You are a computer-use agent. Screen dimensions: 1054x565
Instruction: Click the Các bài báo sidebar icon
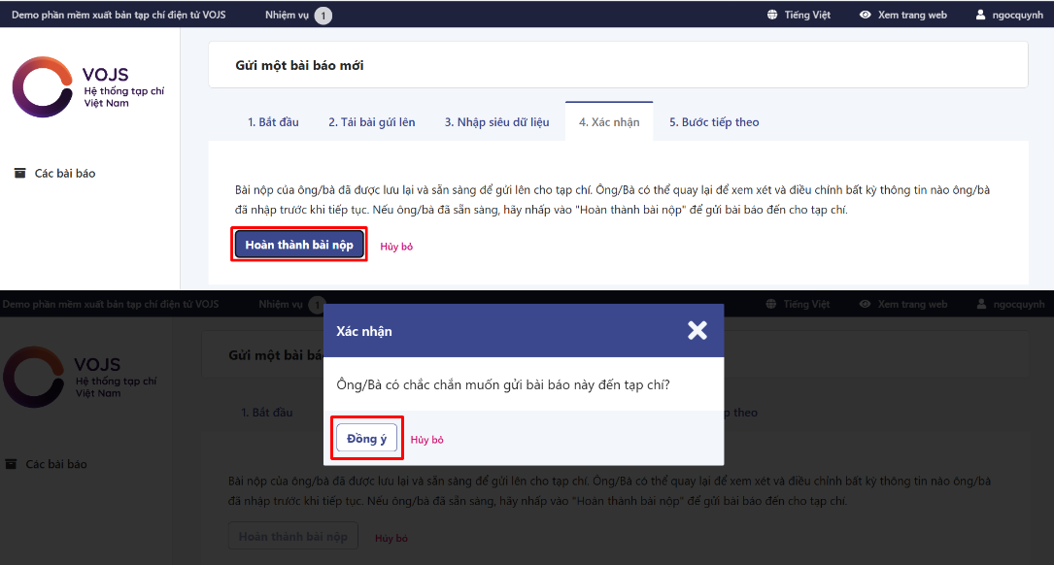pyautogui.click(x=19, y=174)
